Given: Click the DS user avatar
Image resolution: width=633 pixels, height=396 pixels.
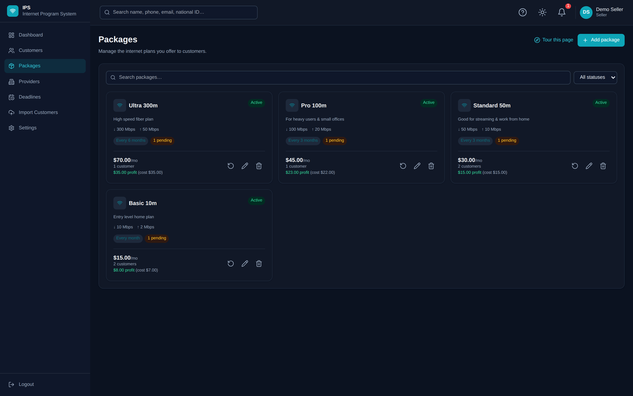Looking at the screenshot, I should point(586,12).
